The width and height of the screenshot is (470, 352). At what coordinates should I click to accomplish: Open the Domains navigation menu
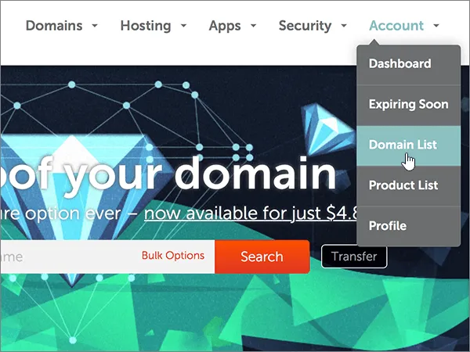[54, 26]
